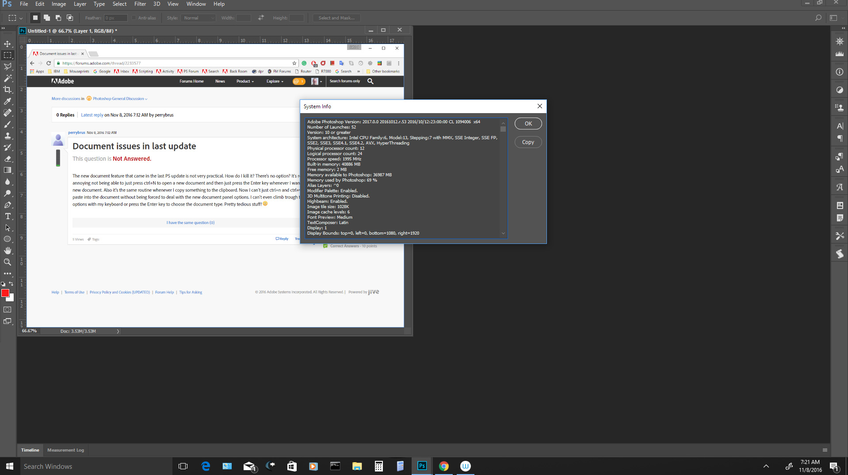Swap width and height values
Screen dimensions: 848x475
click(261, 18)
